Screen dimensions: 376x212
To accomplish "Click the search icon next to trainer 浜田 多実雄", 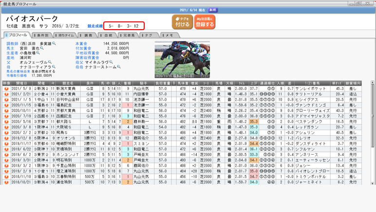I will 54,44.
